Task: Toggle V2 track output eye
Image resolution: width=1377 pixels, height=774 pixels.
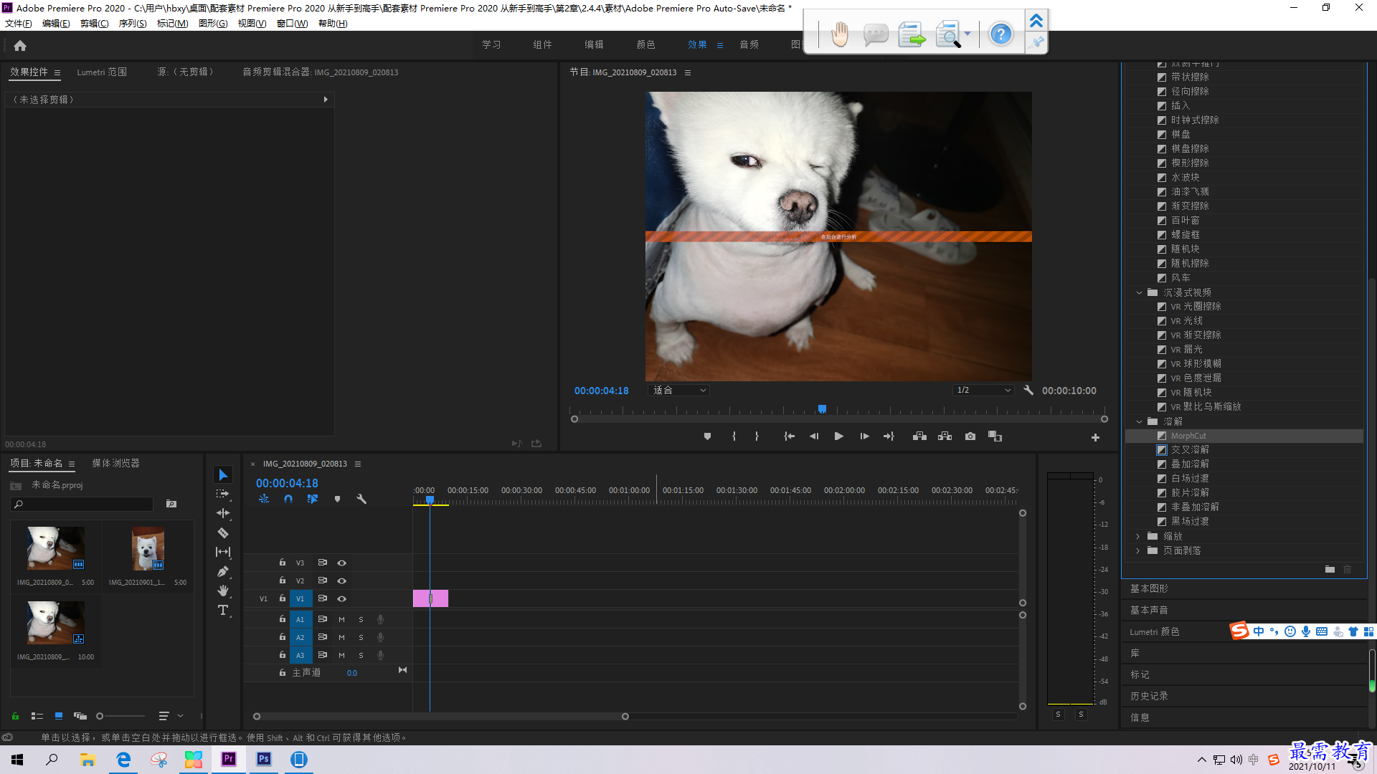Action: tap(342, 581)
